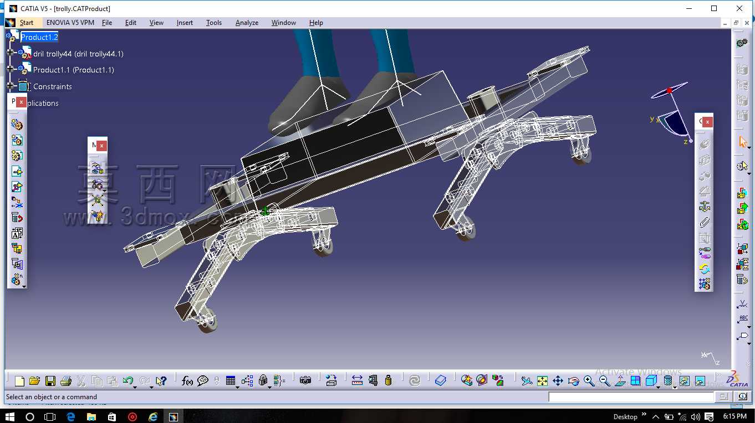The height and width of the screenshot is (423, 755).
Task: Open the Insert menu
Action: (x=185, y=23)
